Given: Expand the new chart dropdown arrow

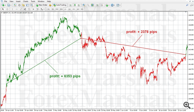Looking at the screenshot, I should 5,5.
